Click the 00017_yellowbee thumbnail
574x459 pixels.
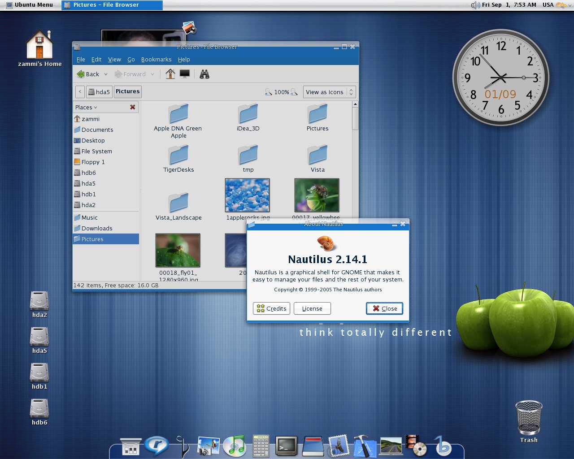(x=317, y=195)
